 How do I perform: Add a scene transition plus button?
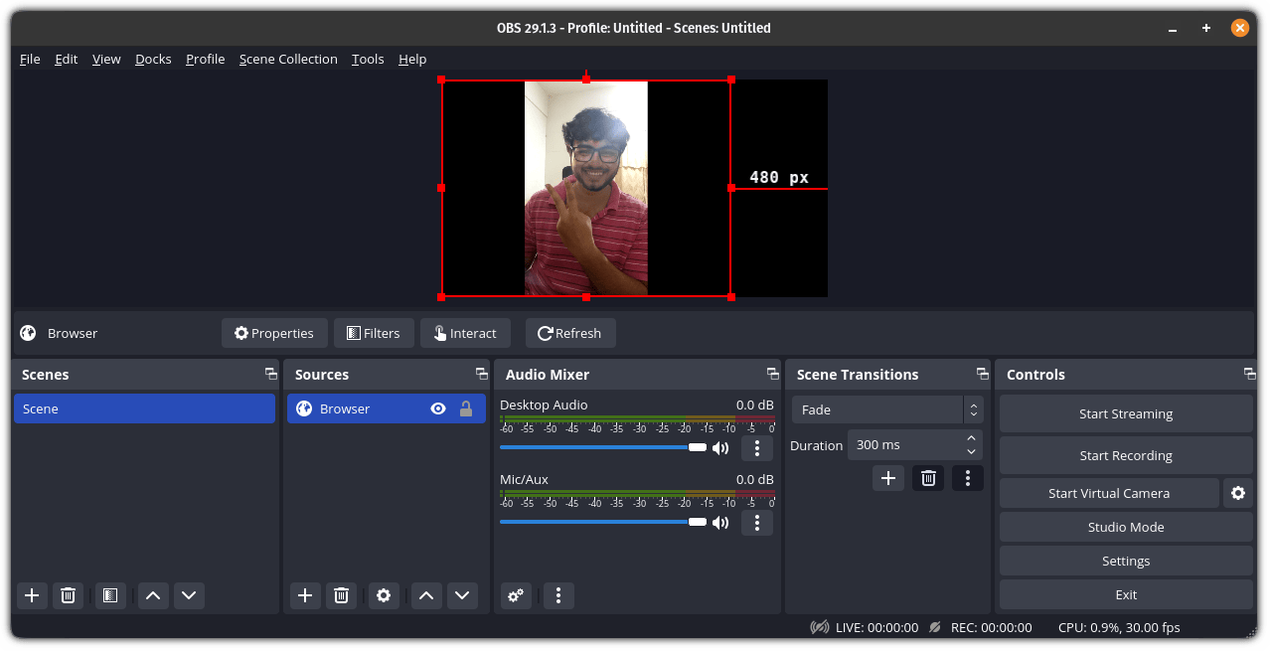[x=888, y=478]
